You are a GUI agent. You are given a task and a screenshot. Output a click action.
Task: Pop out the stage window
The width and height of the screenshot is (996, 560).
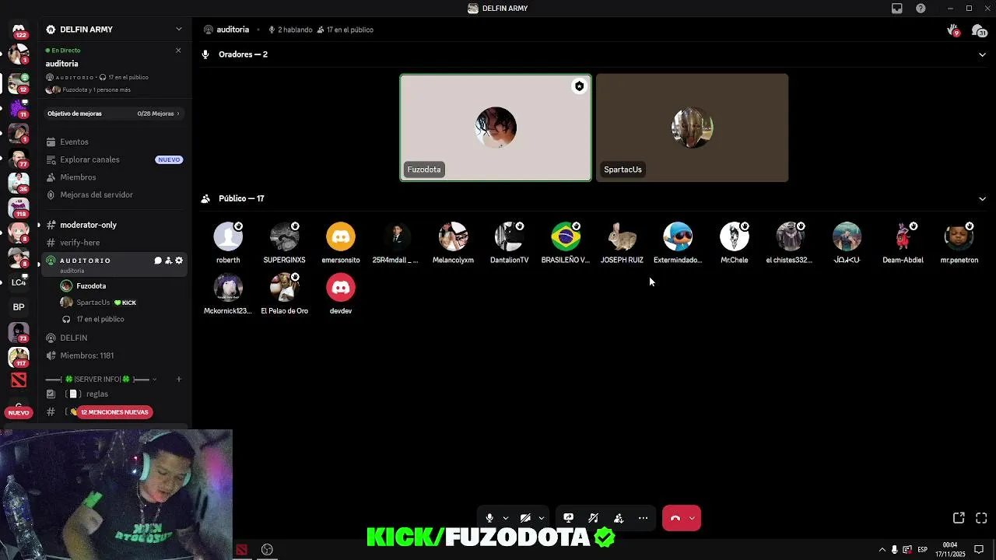959,518
